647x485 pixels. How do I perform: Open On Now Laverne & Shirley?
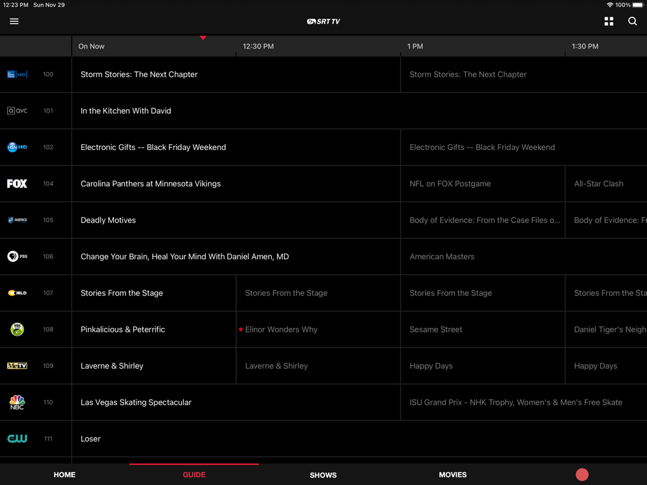154,366
